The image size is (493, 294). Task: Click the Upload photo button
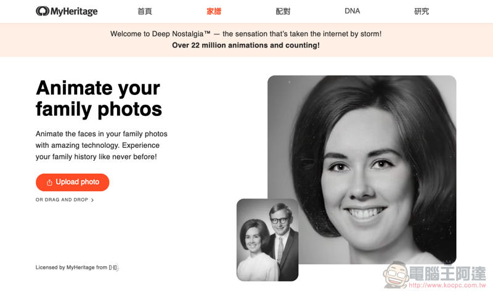(x=73, y=182)
